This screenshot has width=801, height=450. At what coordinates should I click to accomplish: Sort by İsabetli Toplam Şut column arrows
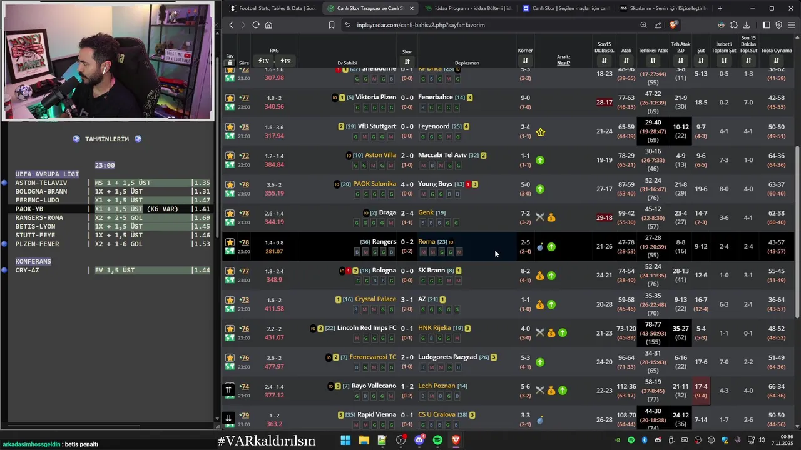tap(724, 61)
